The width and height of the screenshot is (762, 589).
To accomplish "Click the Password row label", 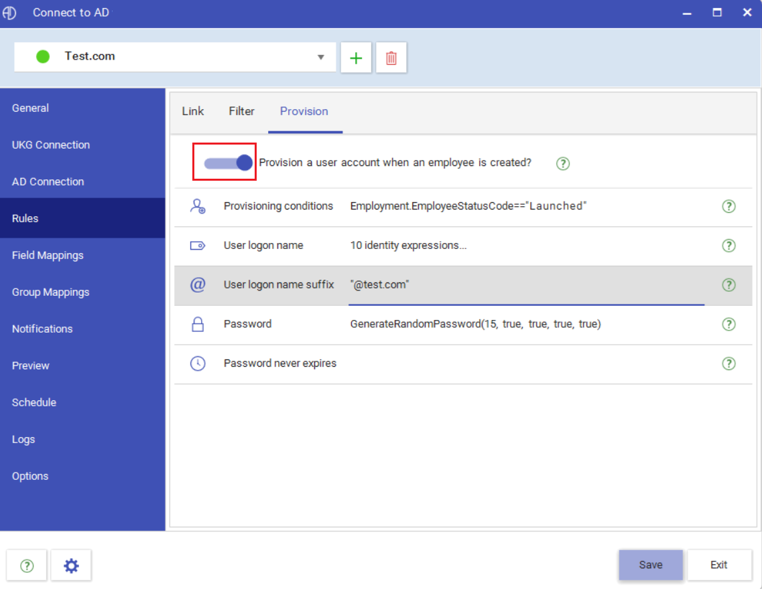I will pos(247,324).
